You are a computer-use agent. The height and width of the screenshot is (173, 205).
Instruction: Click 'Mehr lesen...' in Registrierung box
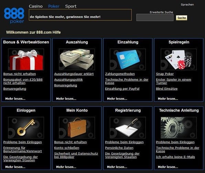(117, 167)
